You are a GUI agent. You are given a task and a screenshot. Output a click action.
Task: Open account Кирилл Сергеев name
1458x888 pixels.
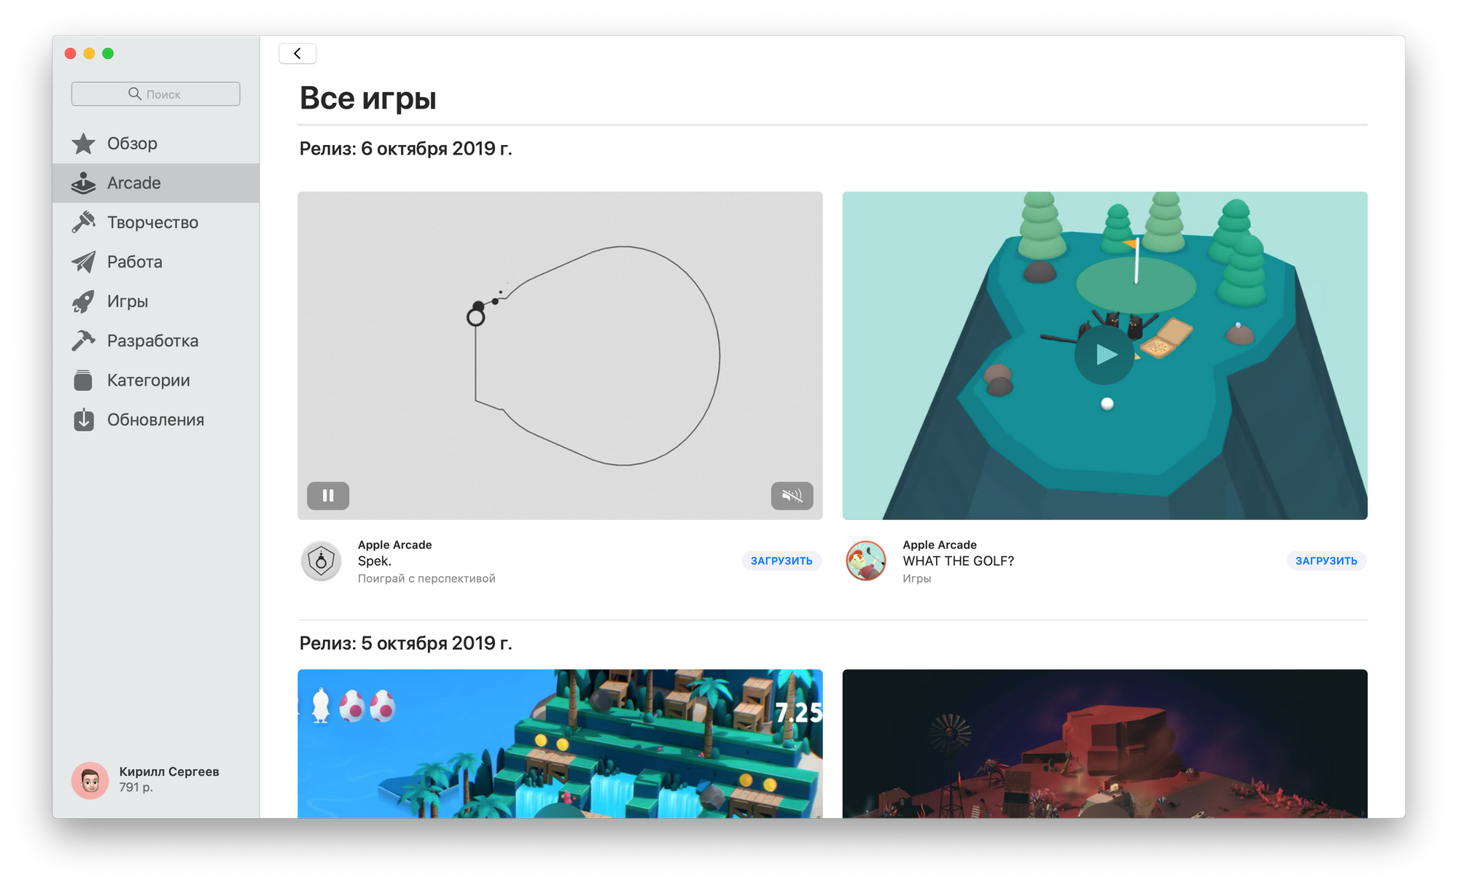pos(169,771)
